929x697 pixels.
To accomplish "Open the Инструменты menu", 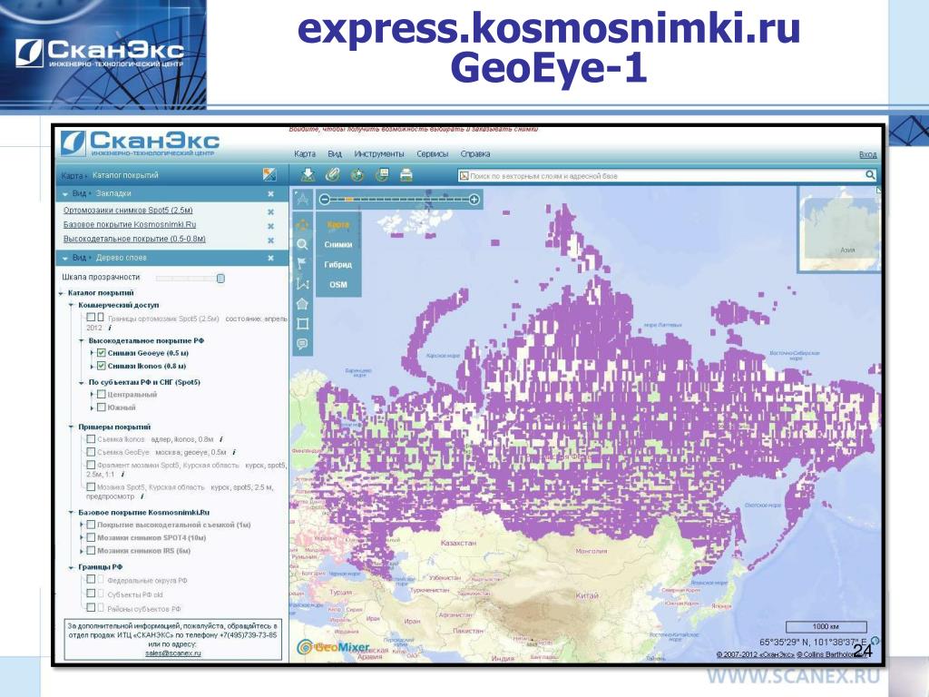I will pyautogui.click(x=379, y=154).
